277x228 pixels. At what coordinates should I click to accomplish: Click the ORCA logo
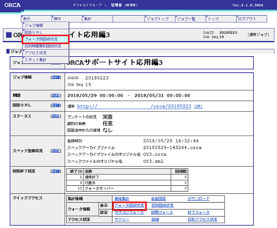[12, 5]
